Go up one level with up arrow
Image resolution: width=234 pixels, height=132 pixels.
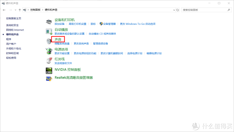[20, 10]
